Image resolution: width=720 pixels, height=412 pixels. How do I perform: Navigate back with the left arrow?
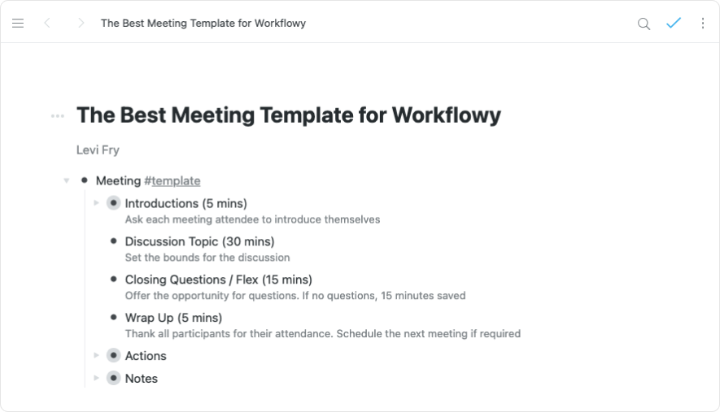coord(47,24)
